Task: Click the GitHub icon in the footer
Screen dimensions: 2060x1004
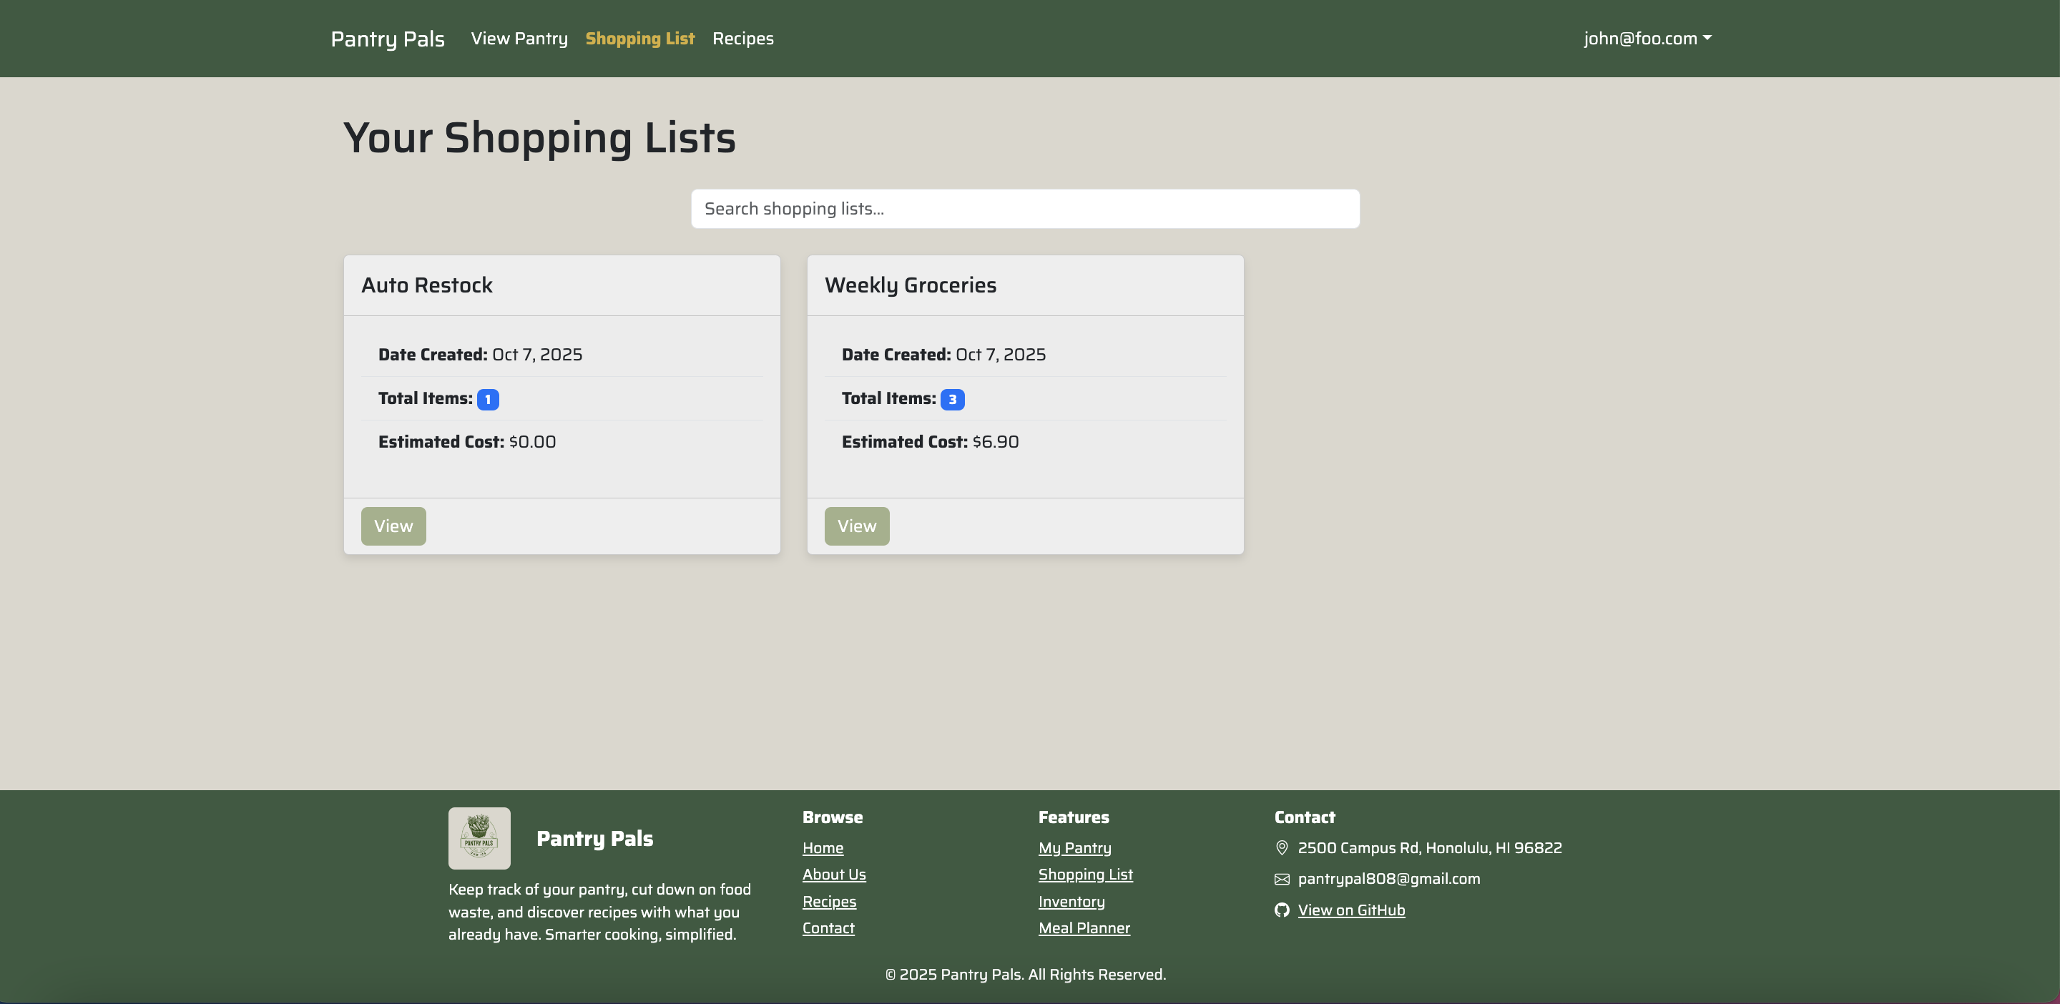Action: coord(1282,910)
